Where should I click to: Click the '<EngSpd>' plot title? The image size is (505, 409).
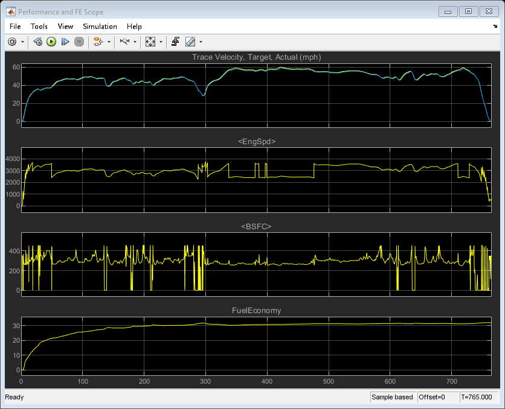256,142
